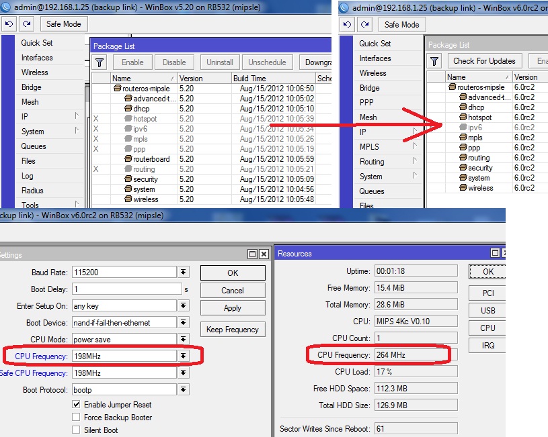Open Enter Setup On dropdown
This screenshot has height=437, width=548.
click(x=183, y=305)
